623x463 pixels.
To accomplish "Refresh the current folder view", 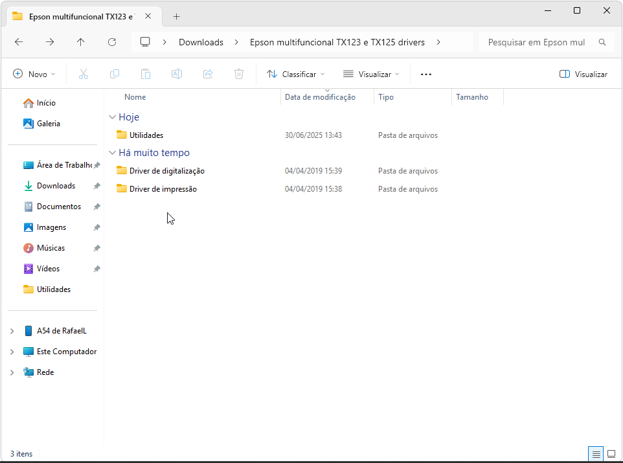I will point(112,42).
